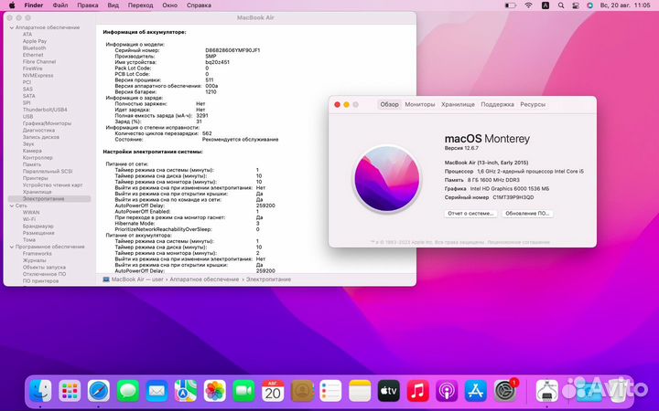Open Maps from the Dock
The height and width of the screenshot is (411, 659).
[186, 391]
